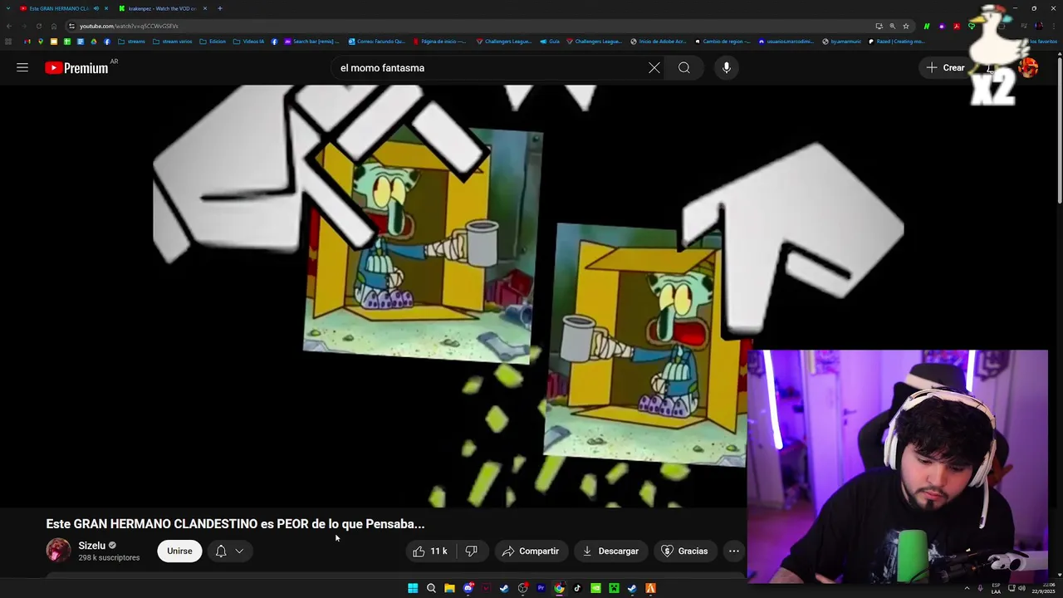Screen dimensions: 1063x598
Task: Clear the search text with the X
Action: click(x=654, y=68)
